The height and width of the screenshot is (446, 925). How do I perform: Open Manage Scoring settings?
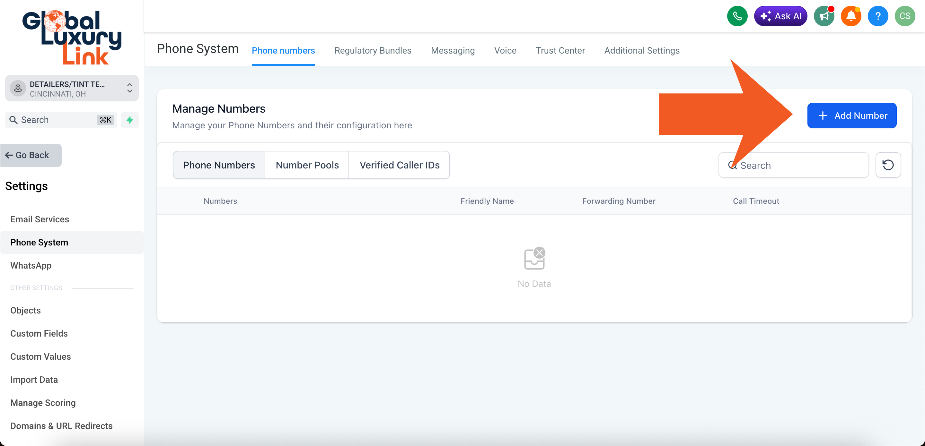click(43, 403)
